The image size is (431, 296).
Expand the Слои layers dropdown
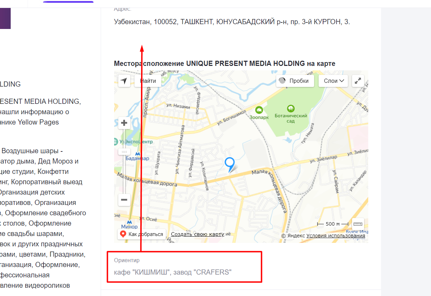(x=333, y=81)
